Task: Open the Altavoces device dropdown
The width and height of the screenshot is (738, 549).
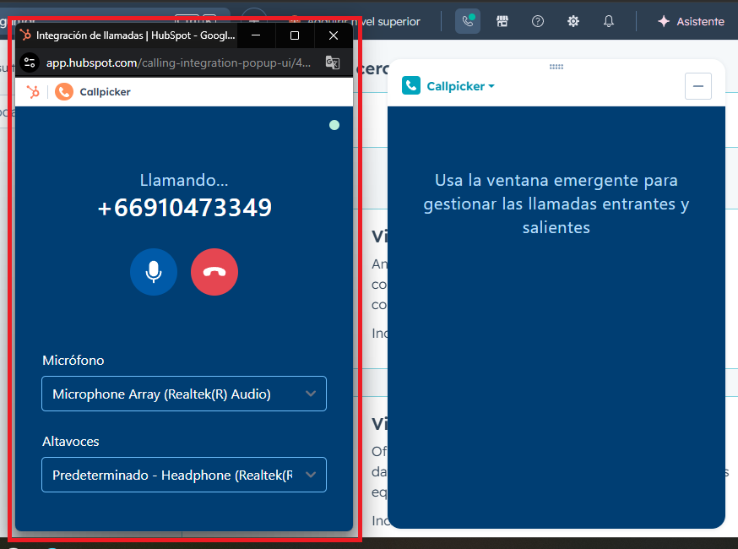Action: click(x=184, y=475)
